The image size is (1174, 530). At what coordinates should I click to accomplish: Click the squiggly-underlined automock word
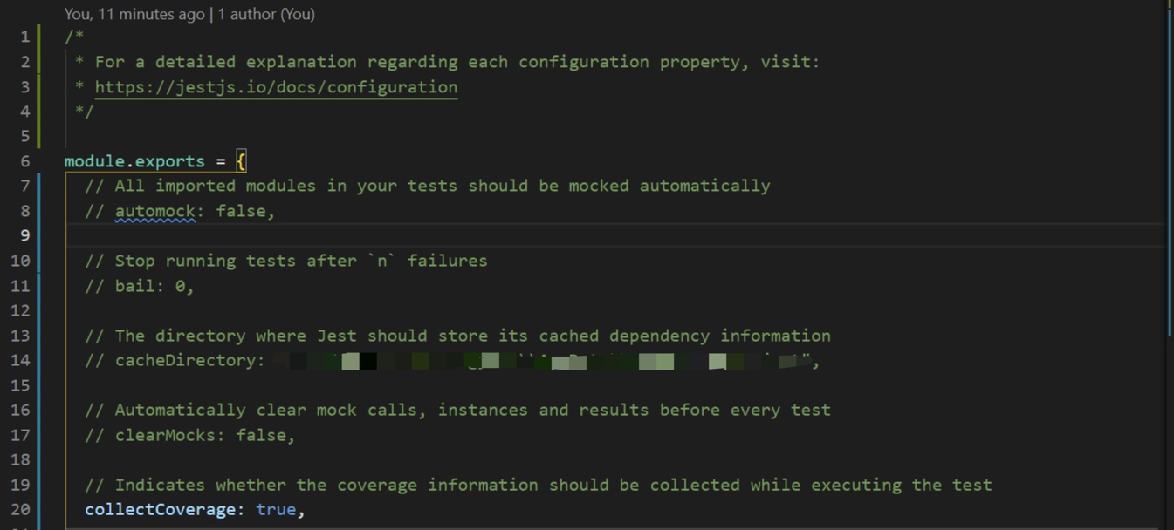point(155,211)
